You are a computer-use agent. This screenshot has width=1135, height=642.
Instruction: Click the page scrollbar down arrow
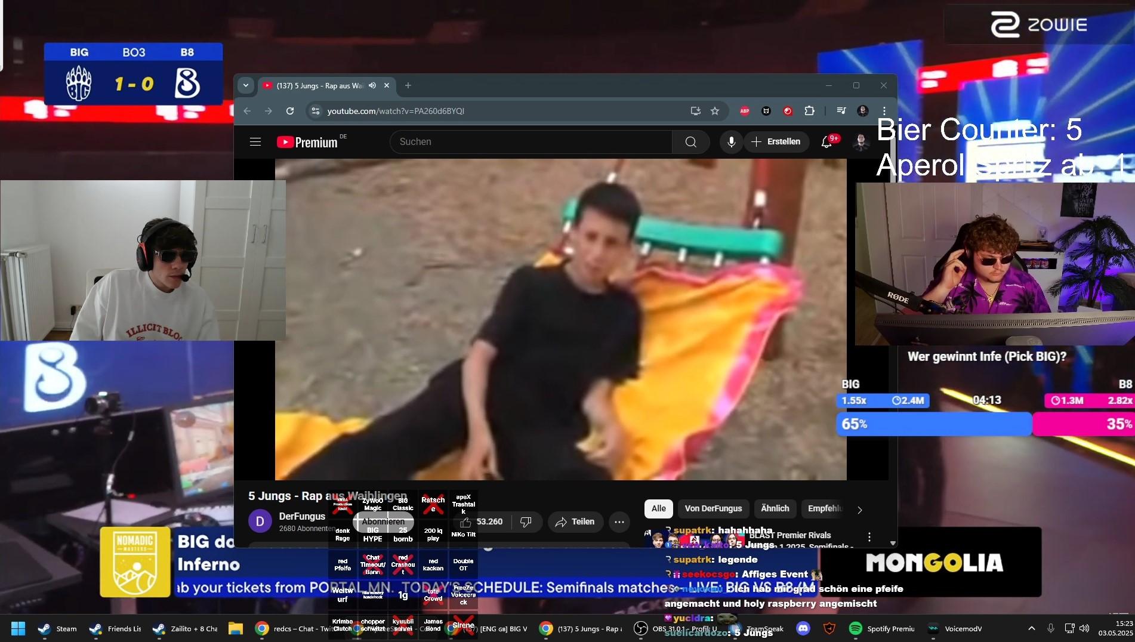click(893, 543)
